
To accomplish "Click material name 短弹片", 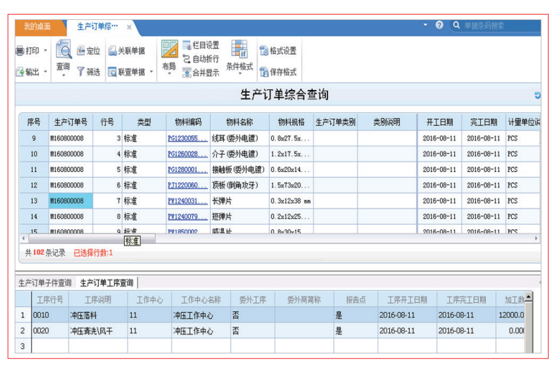I will [x=222, y=217].
